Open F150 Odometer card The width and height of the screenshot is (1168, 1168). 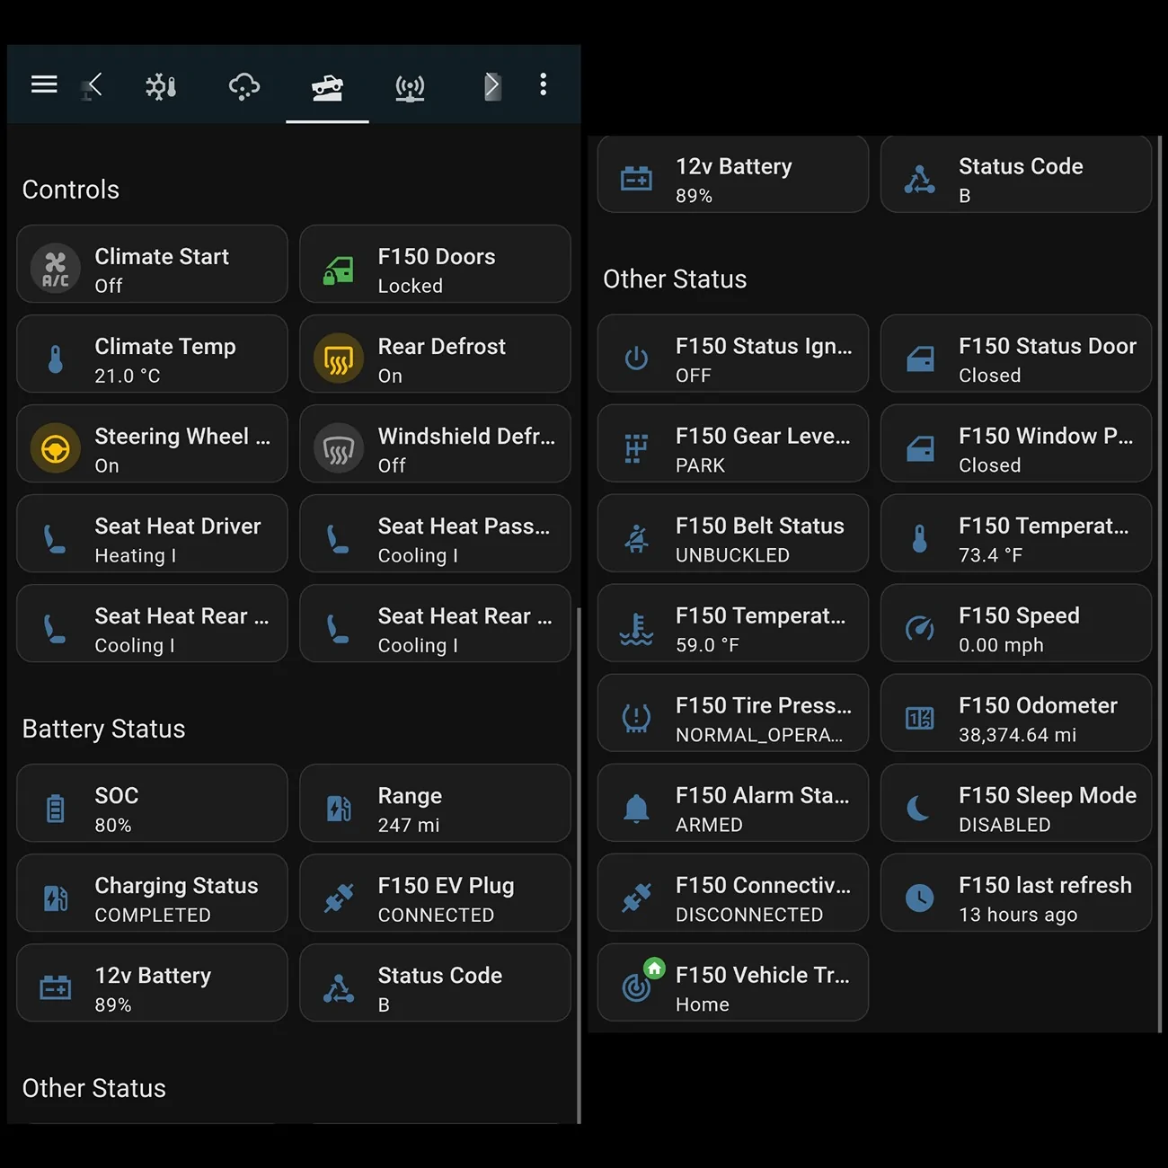coord(1016,713)
